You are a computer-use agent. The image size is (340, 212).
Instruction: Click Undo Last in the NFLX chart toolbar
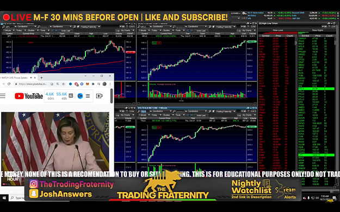tap(201, 30)
